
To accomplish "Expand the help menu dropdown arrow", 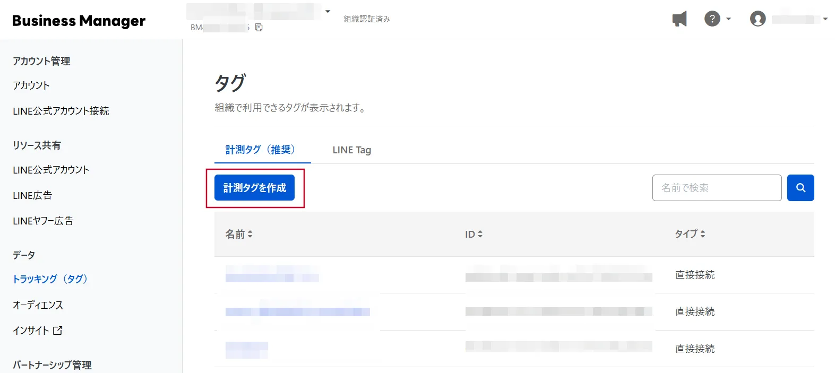I will (728, 19).
